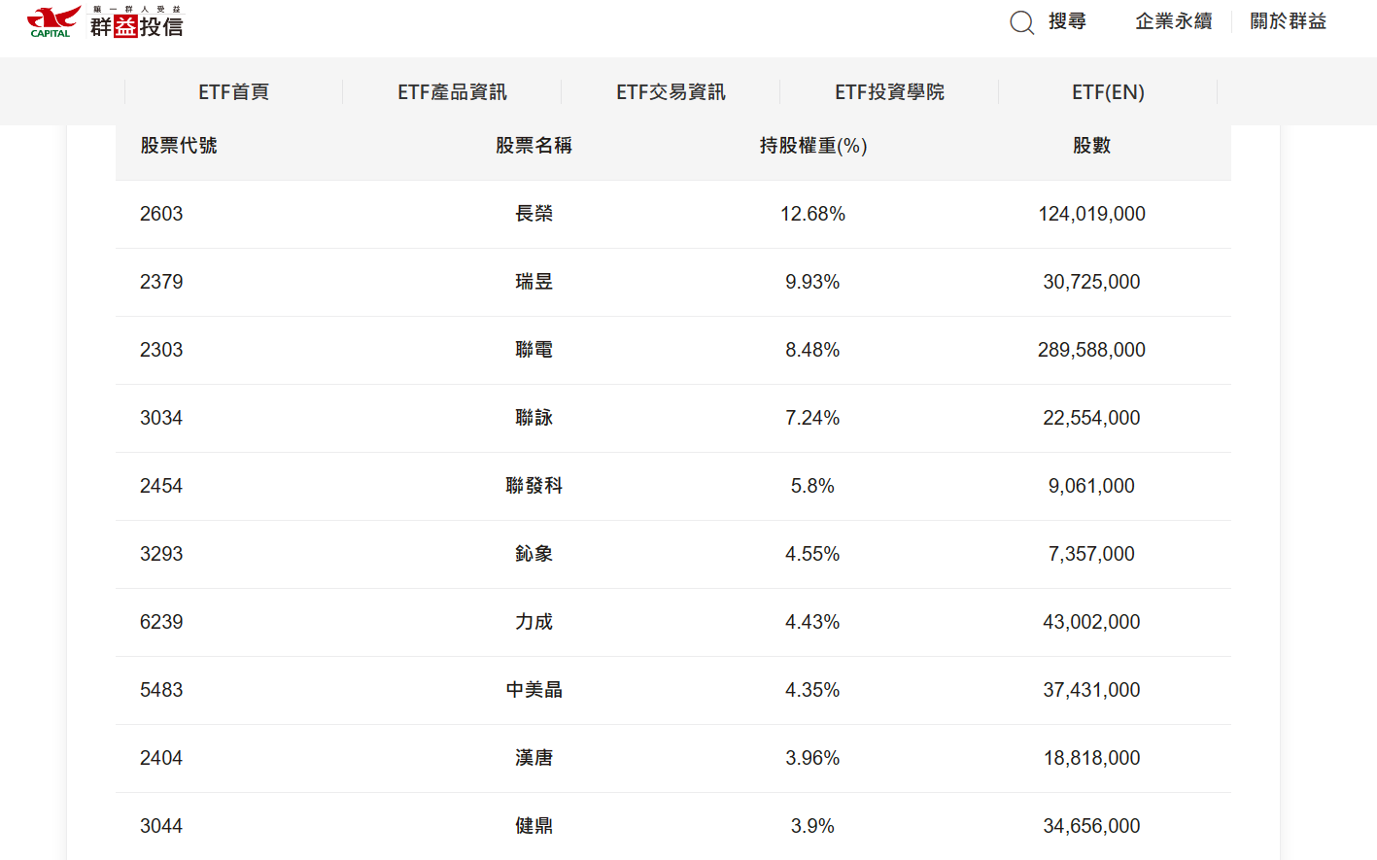Go to ETF首頁 tab
1377x860 pixels.
[233, 92]
